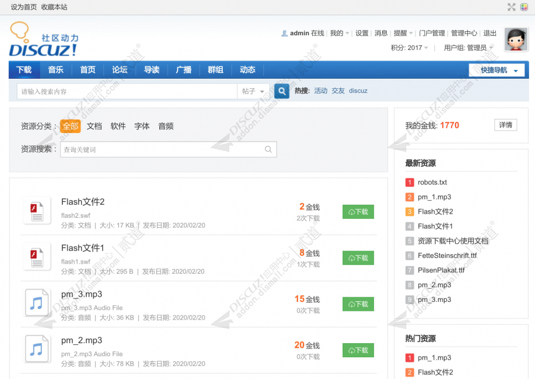The image size is (535, 379).
Task: Filter by 音频 category
Action: [166, 126]
